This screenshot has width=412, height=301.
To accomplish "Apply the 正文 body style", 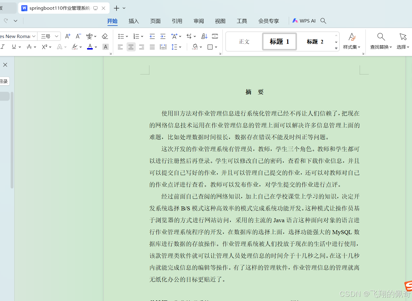I will click(x=244, y=42).
